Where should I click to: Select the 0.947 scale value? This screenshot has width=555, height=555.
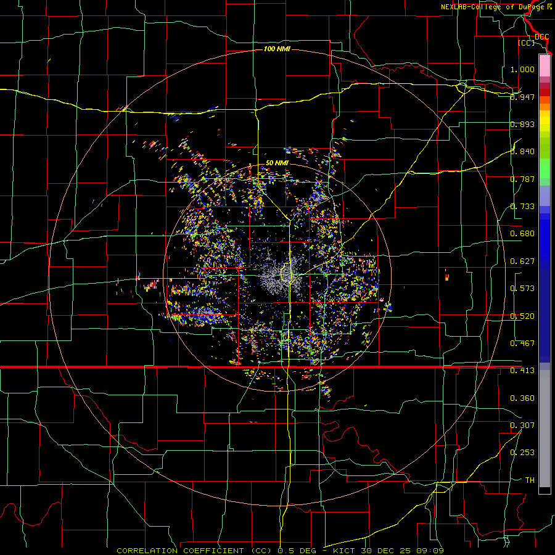click(x=522, y=97)
